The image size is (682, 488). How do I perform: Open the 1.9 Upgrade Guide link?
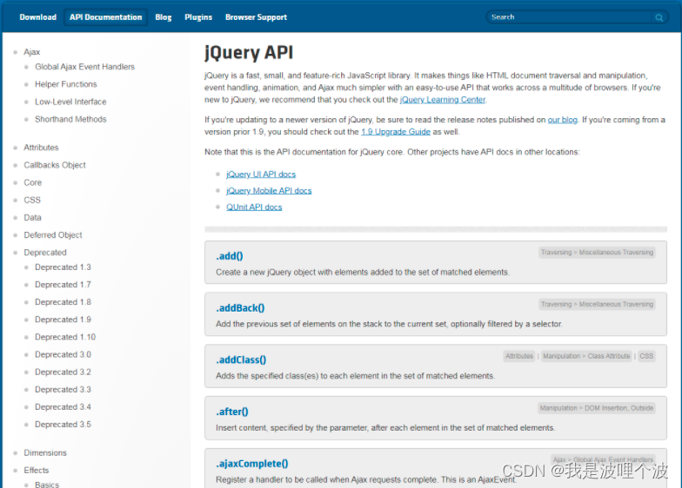coord(395,132)
